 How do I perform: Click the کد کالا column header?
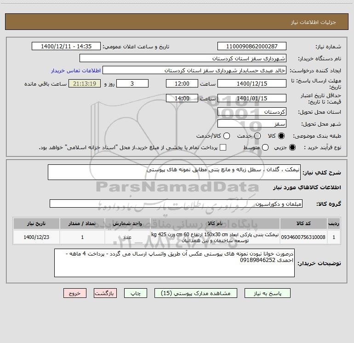pos(303,223)
